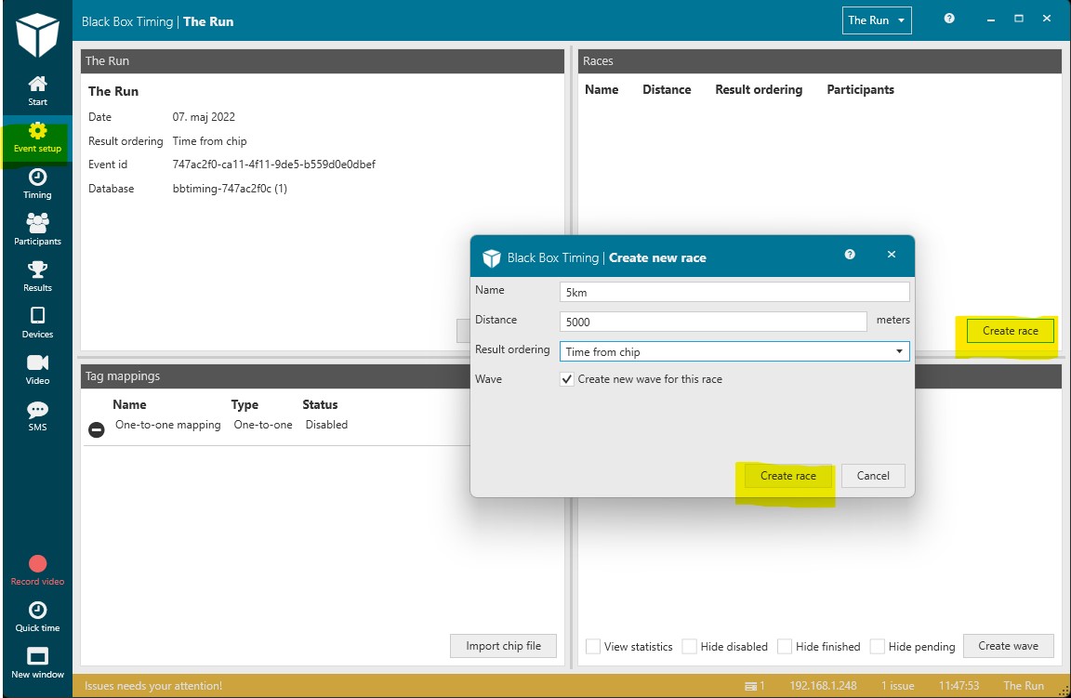Click the Database value bbtiming-747ac2f0c (1)

click(x=230, y=189)
